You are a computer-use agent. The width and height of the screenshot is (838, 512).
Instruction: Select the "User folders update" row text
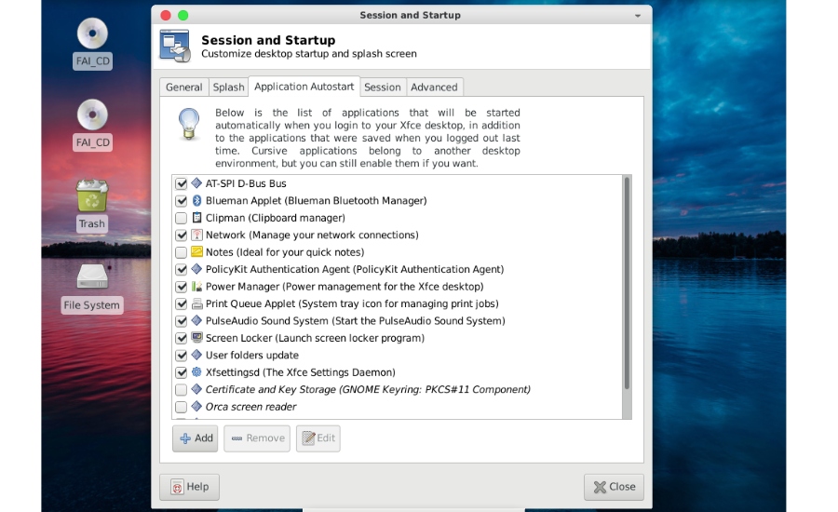pos(252,355)
